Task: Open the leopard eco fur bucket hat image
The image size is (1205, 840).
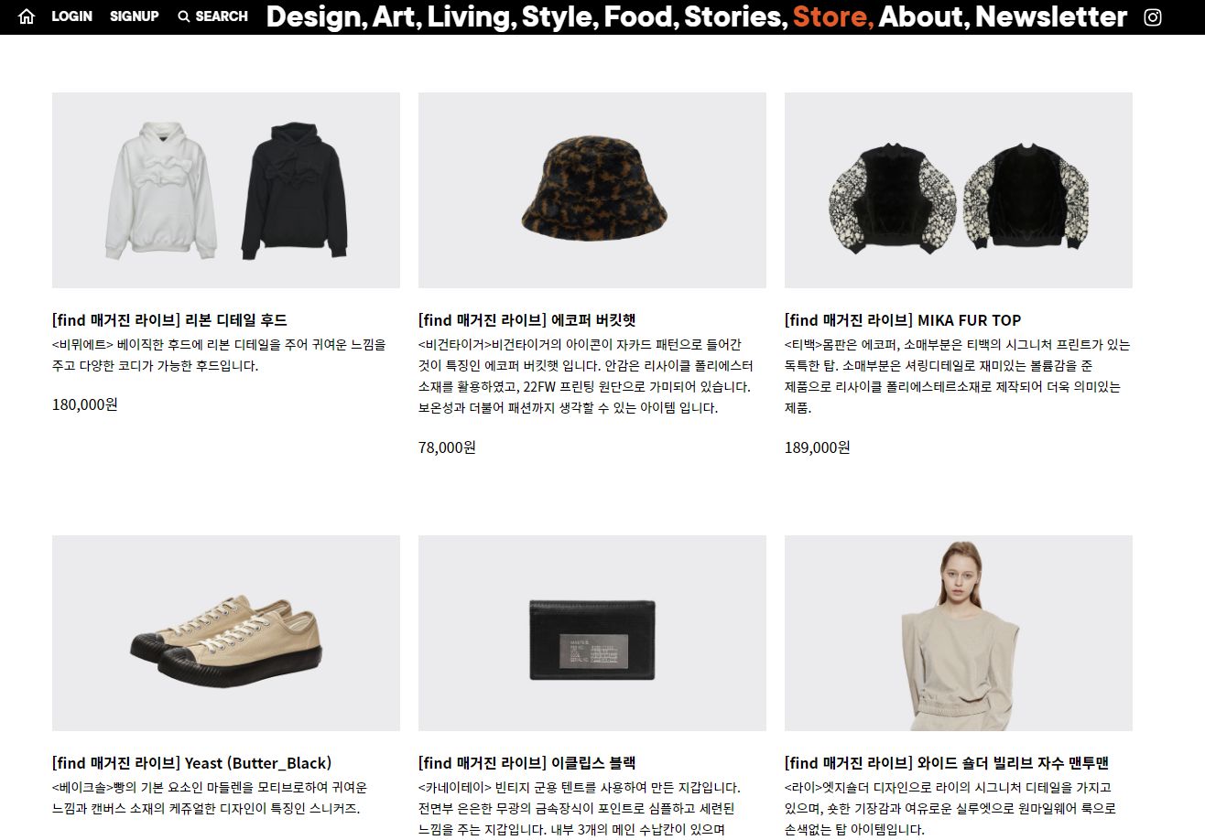Action: (x=592, y=190)
